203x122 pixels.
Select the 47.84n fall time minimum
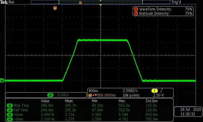coord(97,110)
